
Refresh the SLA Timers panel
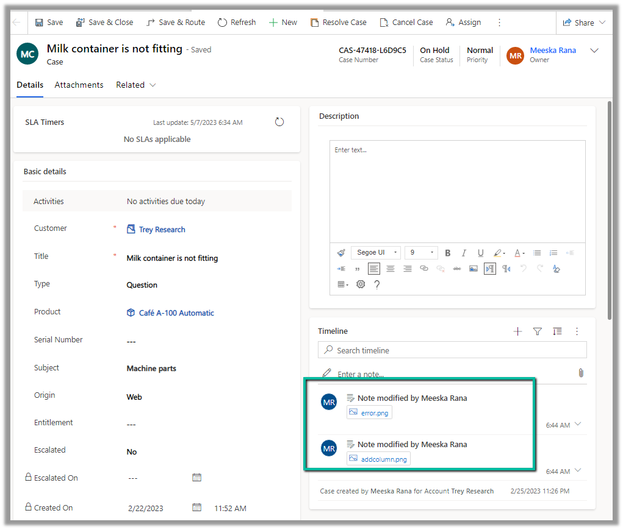point(279,122)
